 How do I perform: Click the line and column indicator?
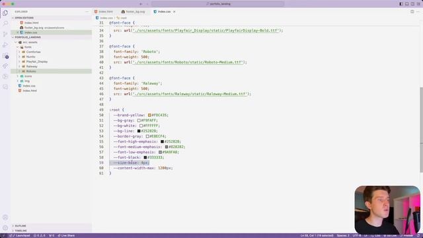(317, 235)
